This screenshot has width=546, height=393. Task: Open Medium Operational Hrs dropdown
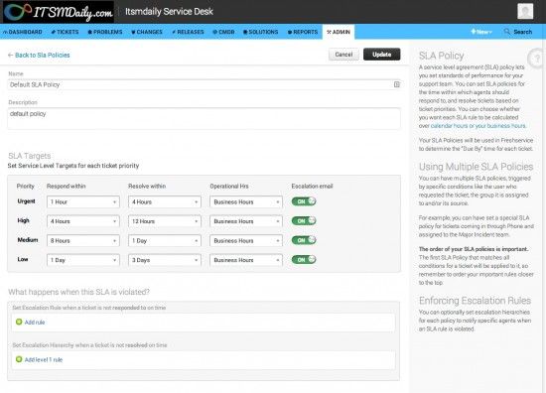click(x=246, y=240)
